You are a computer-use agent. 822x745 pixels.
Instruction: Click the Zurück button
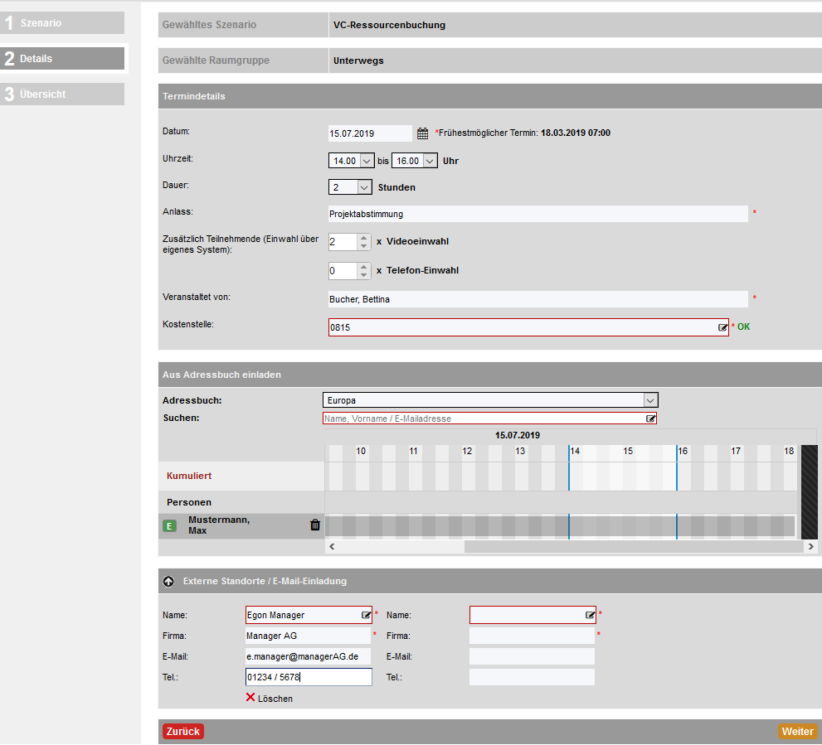click(183, 732)
